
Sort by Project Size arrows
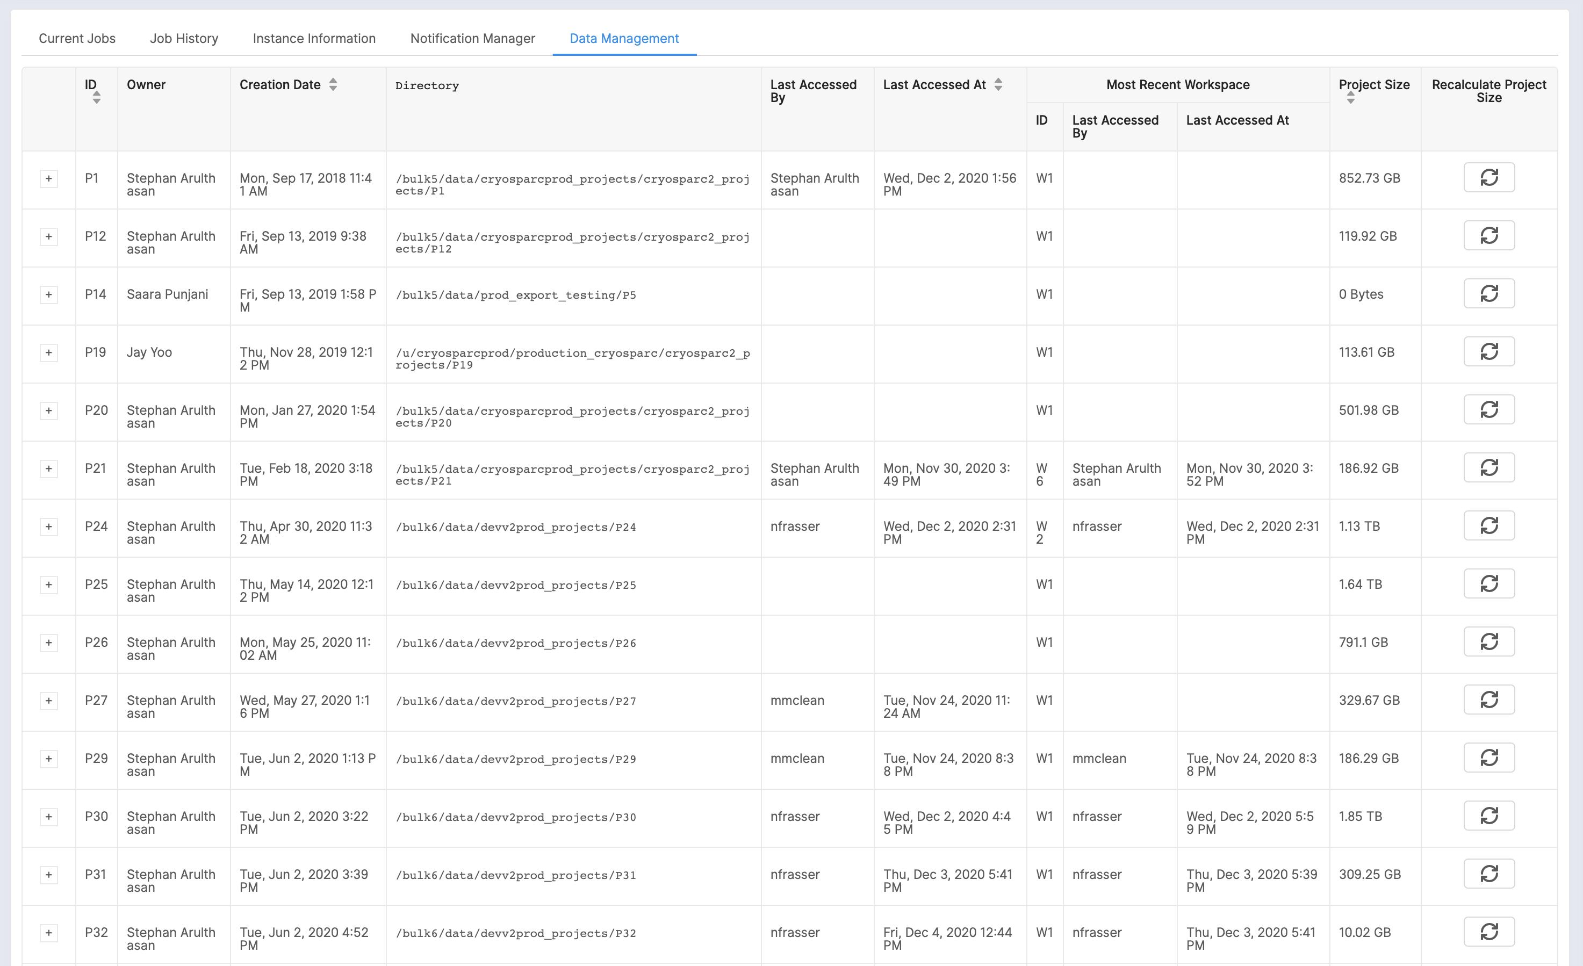[x=1350, y=98]
